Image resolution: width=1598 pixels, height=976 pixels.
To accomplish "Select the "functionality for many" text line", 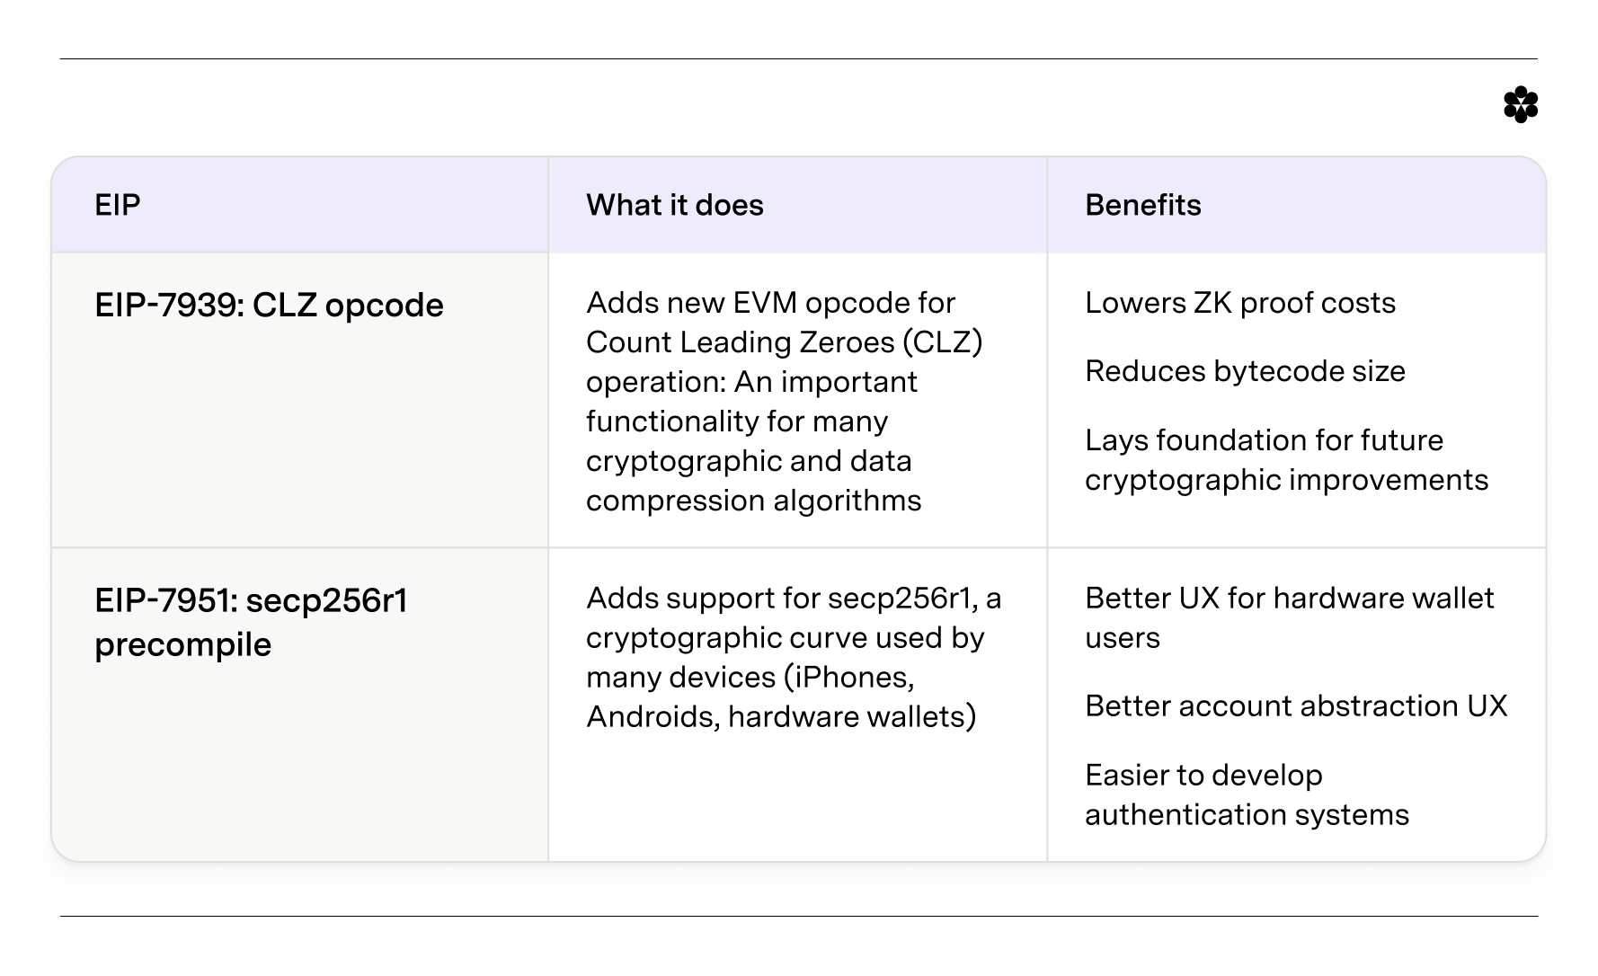I will 736,421.
